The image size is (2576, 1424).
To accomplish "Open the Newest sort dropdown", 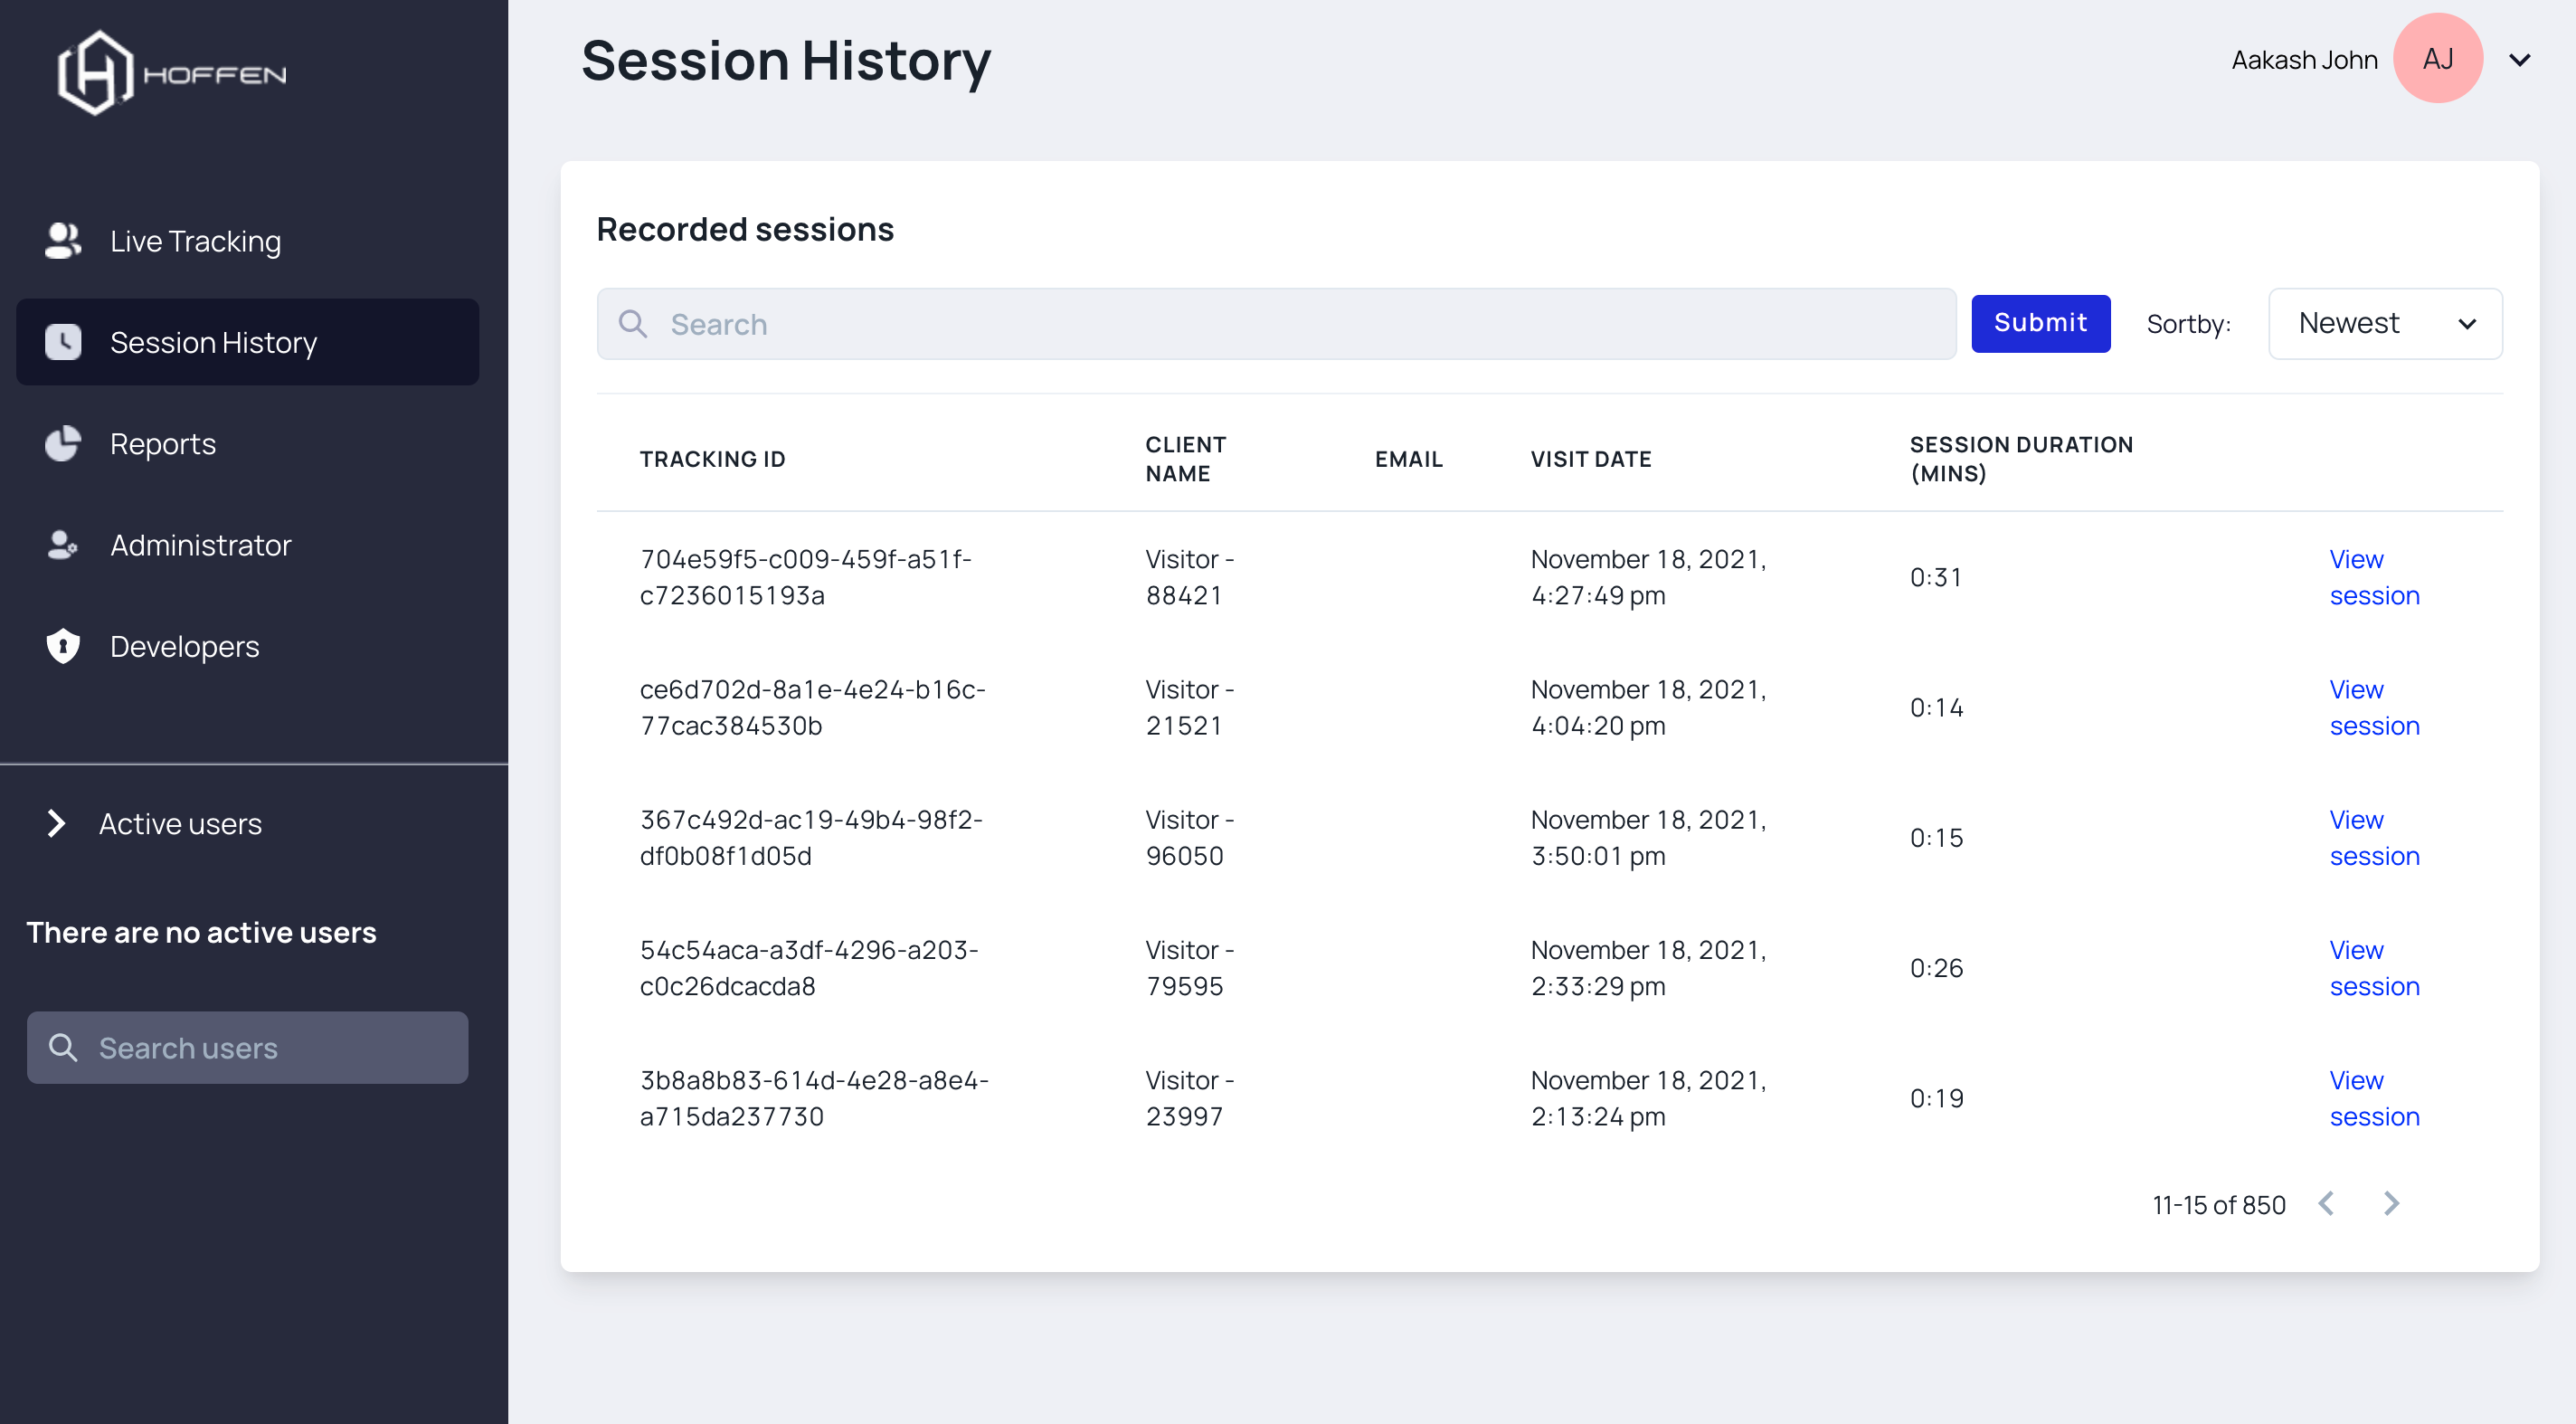I will pyautogui.click(x=2384, y=323).
